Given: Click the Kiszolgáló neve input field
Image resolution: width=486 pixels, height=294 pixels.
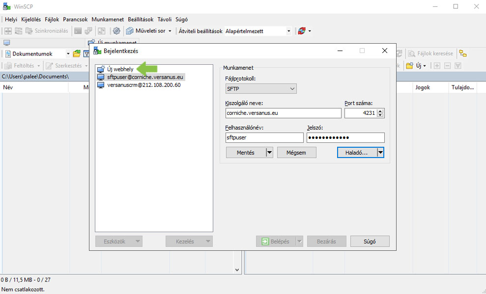Looking at the screenshot, I should [283, 113].
